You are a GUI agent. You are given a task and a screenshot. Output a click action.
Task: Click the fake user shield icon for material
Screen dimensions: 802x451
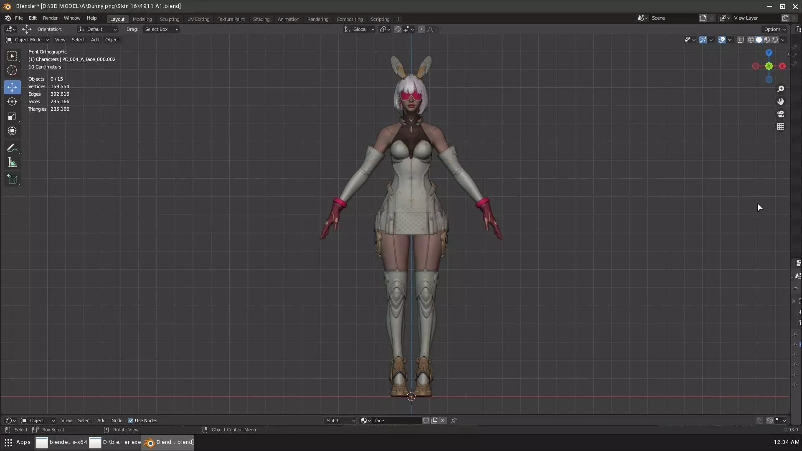[426, 421]
